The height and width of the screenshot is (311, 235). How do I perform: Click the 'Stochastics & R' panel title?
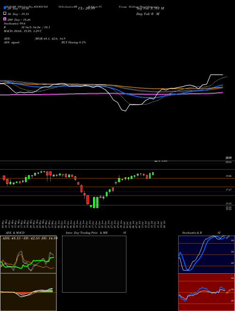click(x=192, y=233)
